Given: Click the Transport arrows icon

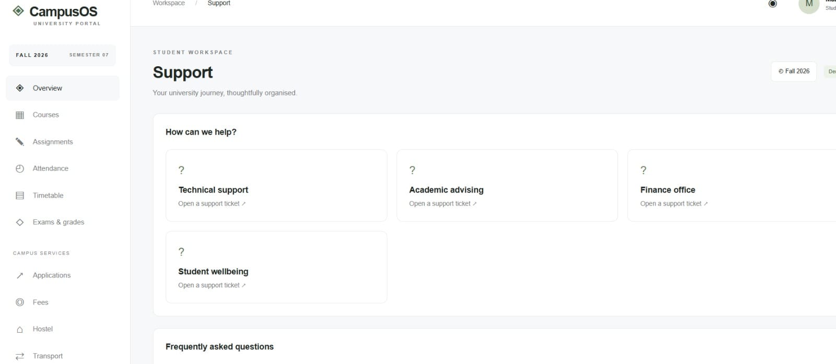Looking at the screenshot, I should tap(20, 356).
